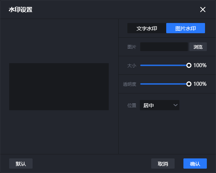This screenshot has width=216, height=173.
Task: Click the 图片 field label
Action: pos(132,47)
